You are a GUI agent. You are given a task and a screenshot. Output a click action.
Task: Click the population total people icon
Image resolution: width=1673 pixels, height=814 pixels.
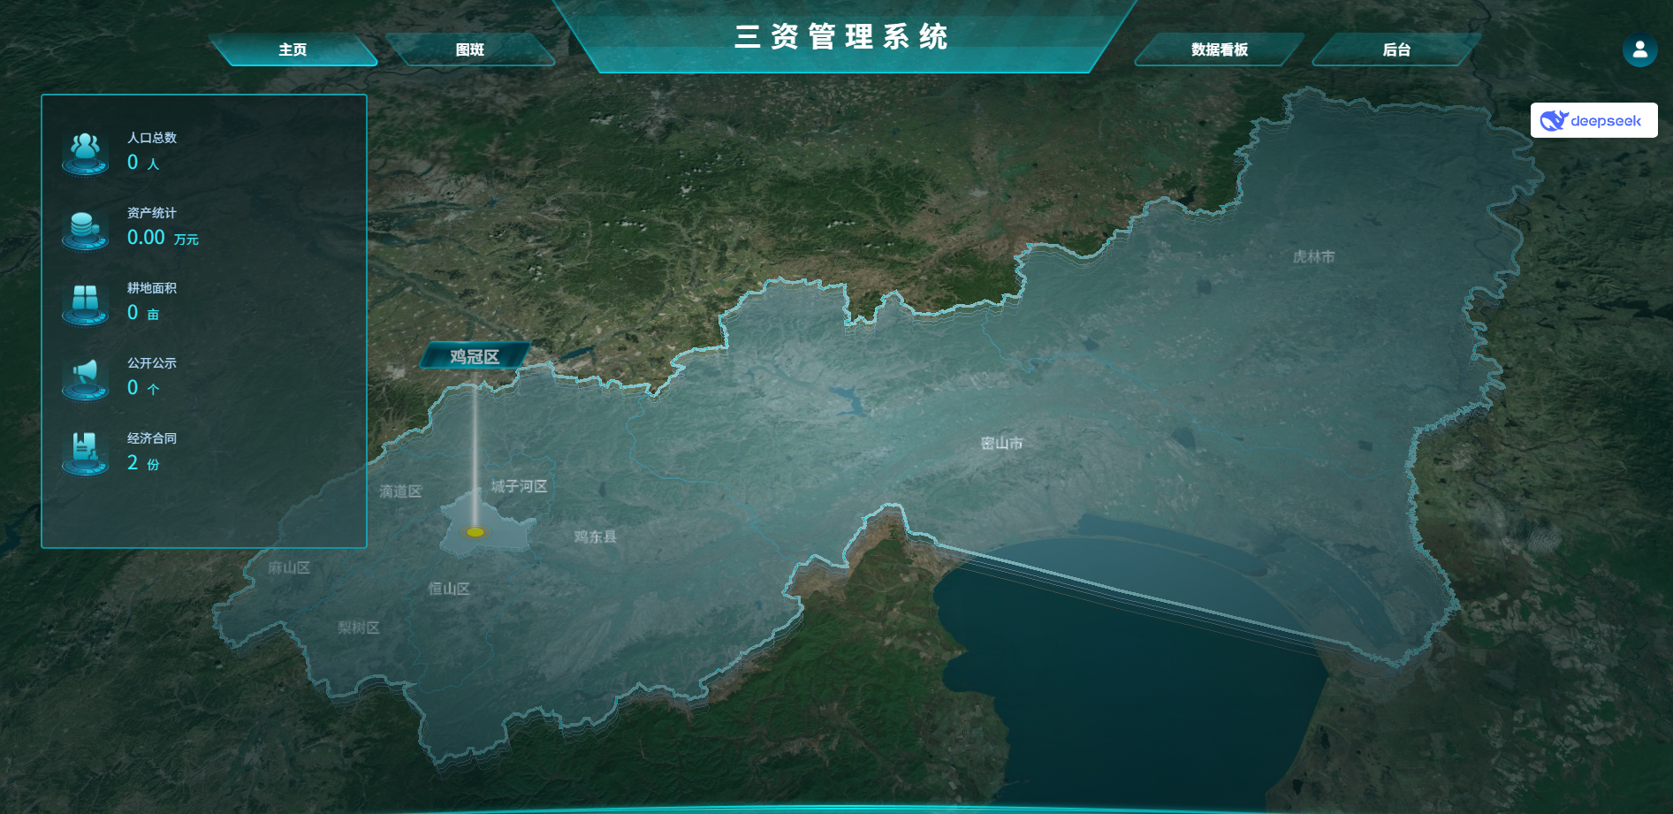tap(85, 153)
